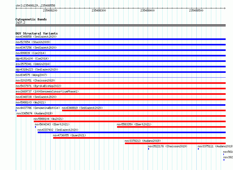Click the blue bar of esv3575341
This screenshot has height=170, width=233.
[x=120, y=67]
